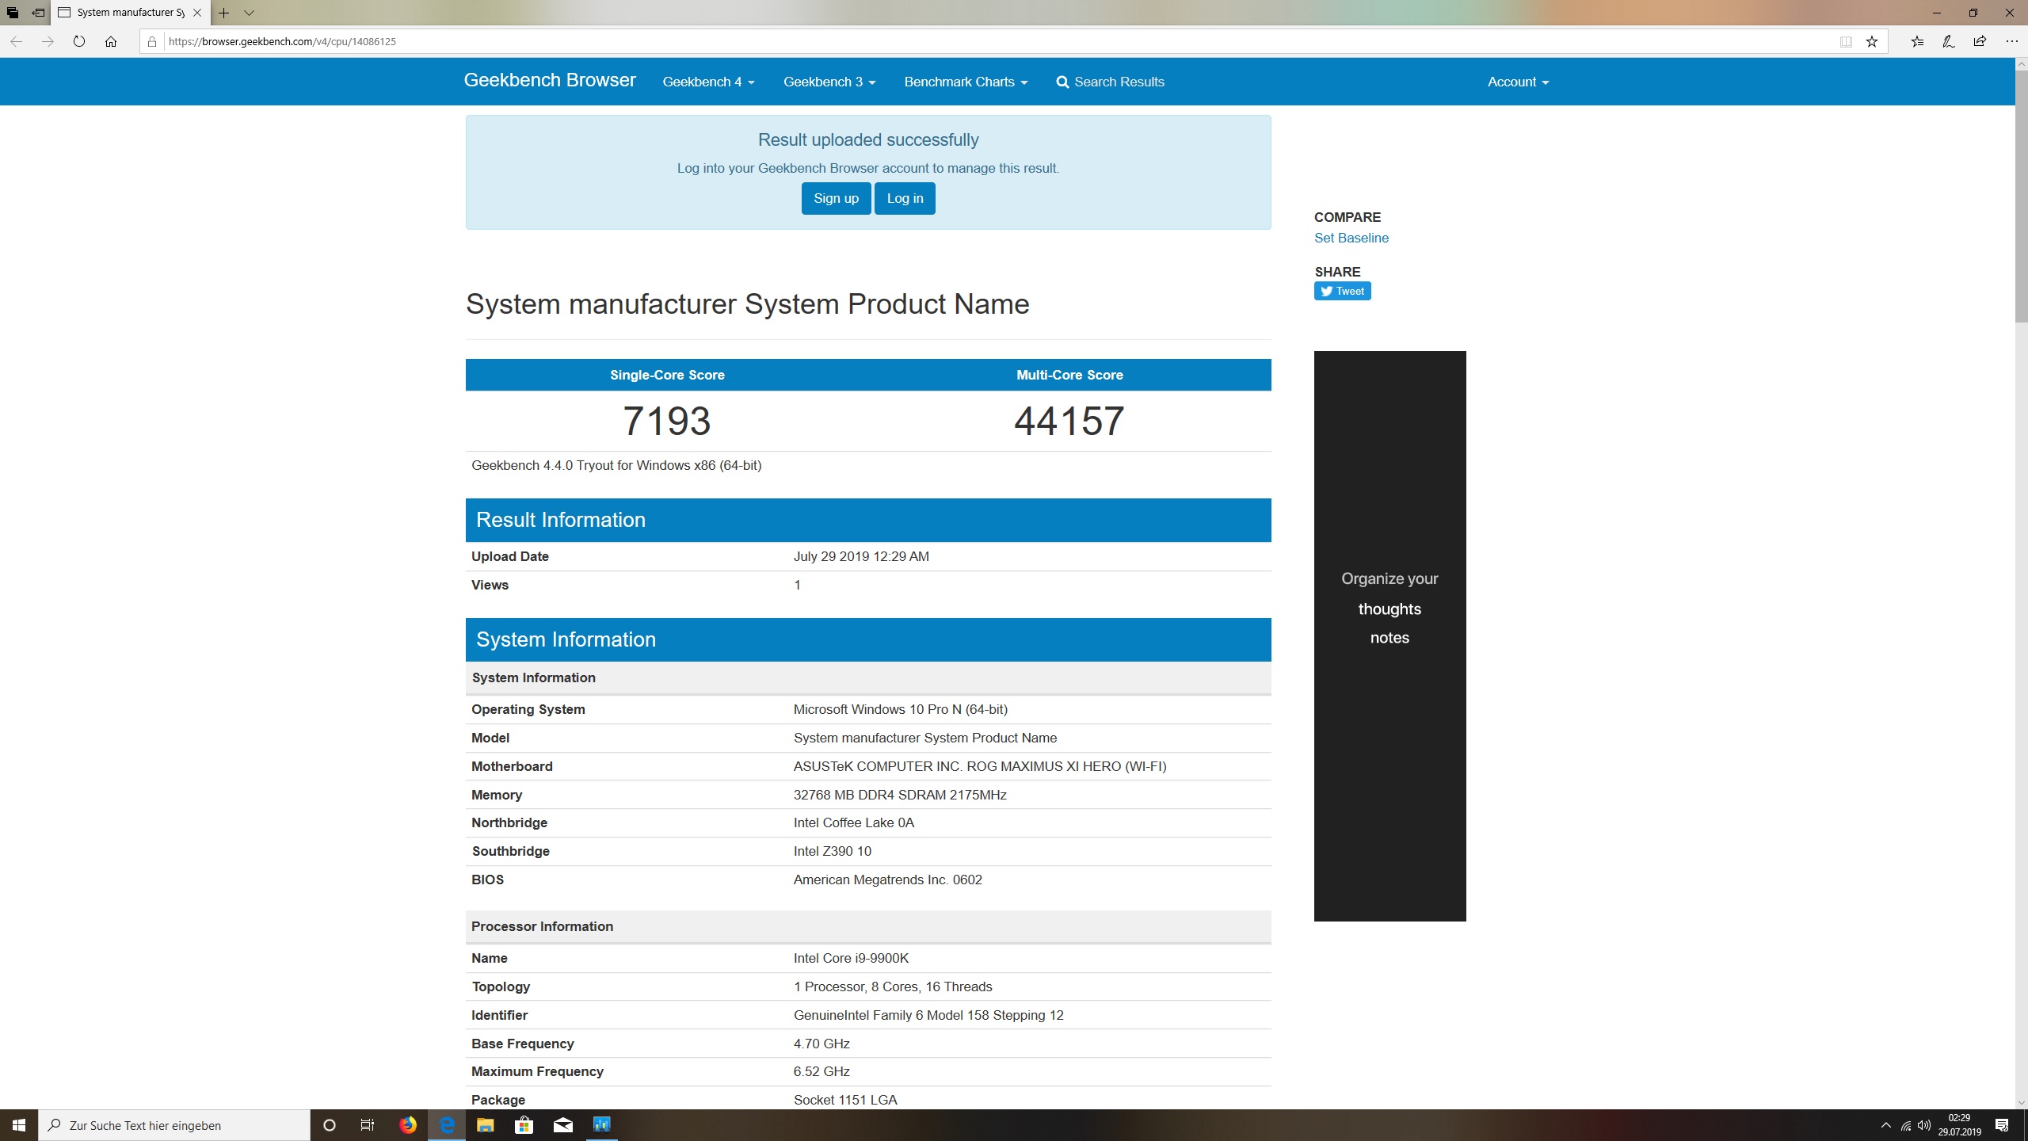This screenshot has height=1141, width=2028.
Task: Expand the Geekbench 4 dropdown
Action: (708, 82)
